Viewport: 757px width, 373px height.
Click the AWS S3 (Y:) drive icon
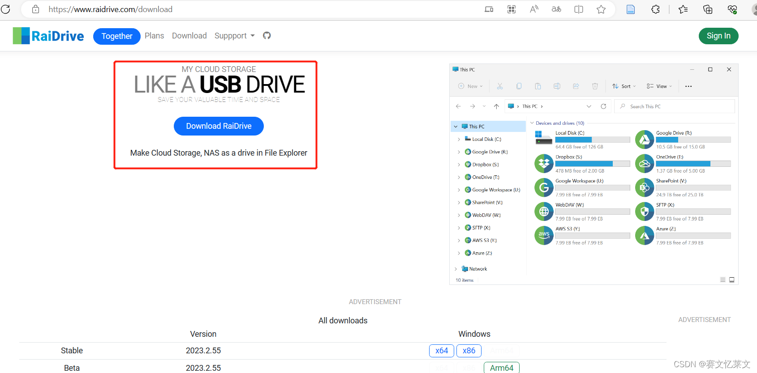point(544,235)
